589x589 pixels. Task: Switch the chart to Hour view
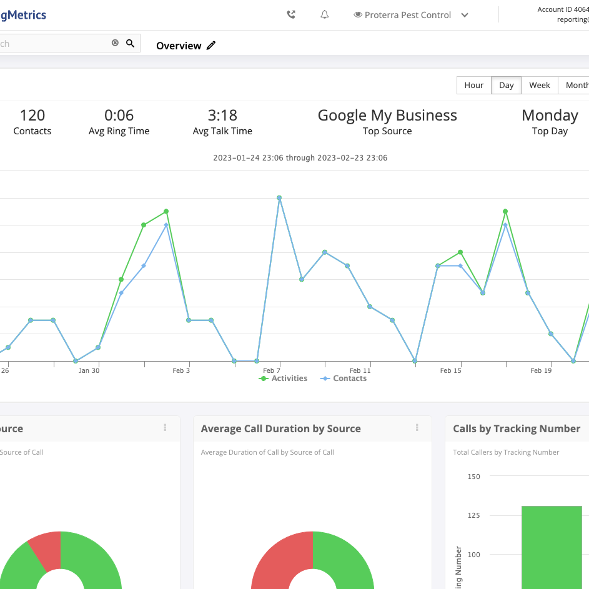click(x=473, y=85)
